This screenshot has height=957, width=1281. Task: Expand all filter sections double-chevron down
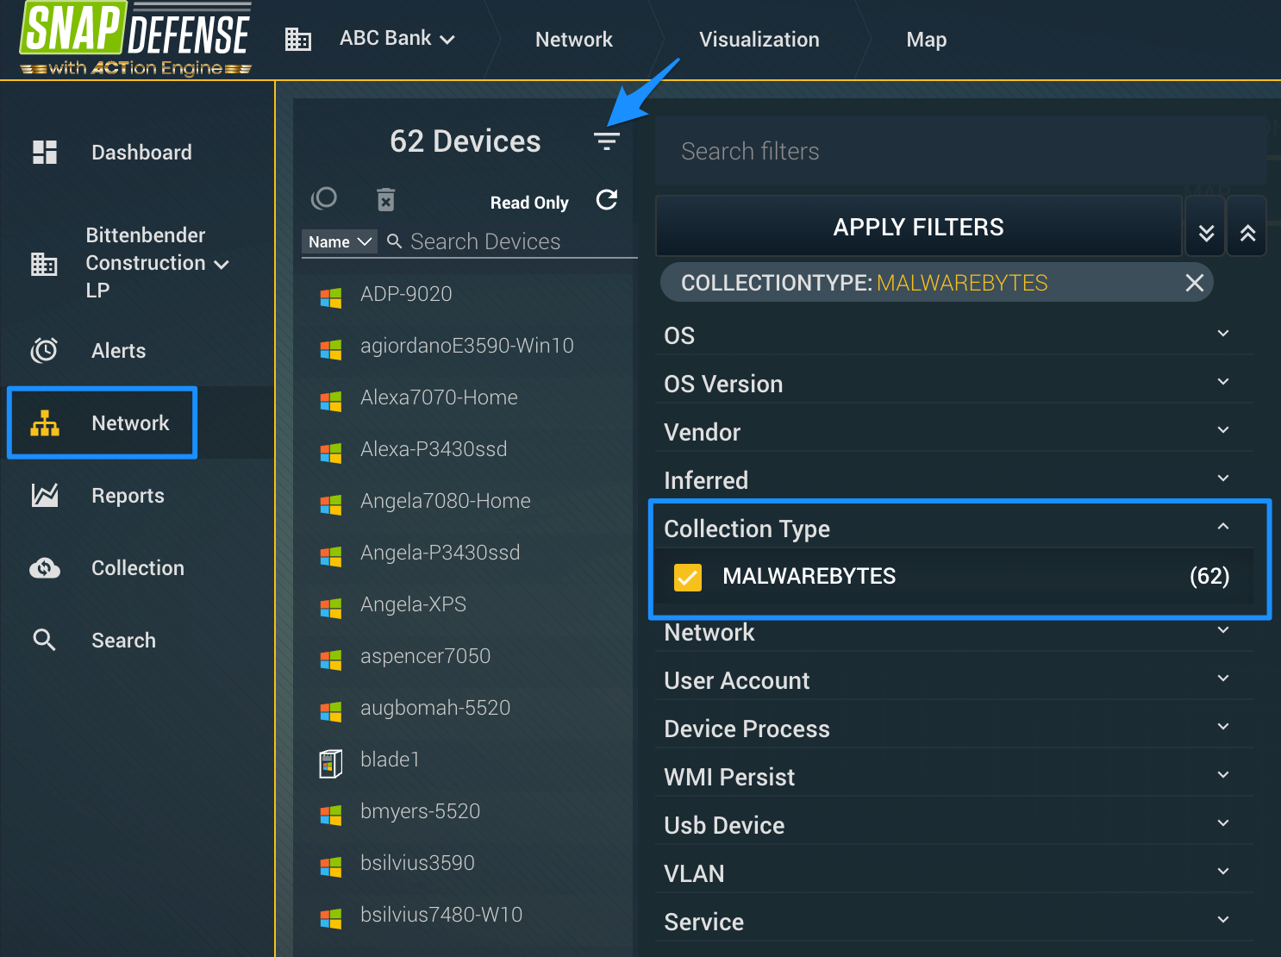click(1206, 227)
